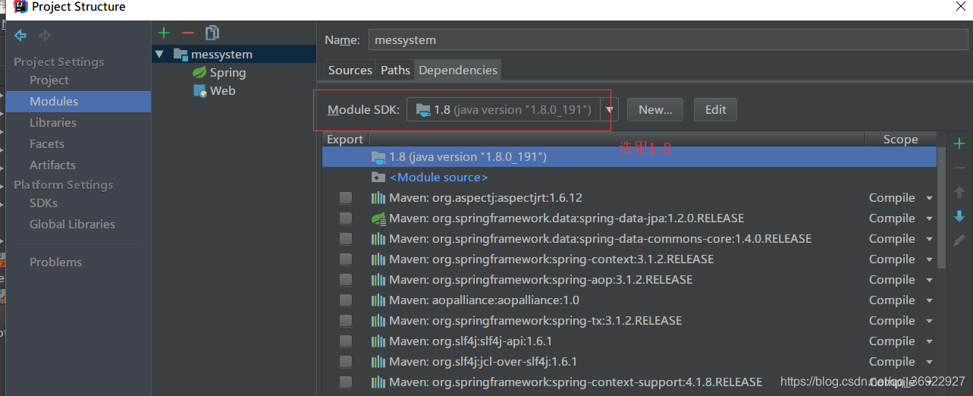The image size is (973, 396).
Task: Toggle export for jcl-over-slf4j:1.6.1
Action: 346,361
